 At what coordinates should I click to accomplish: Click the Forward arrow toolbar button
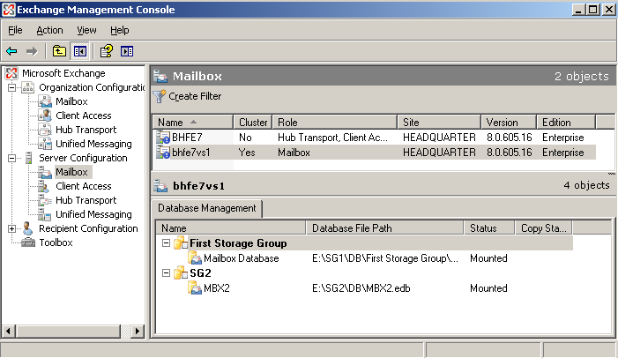click(x=32, y=51)
